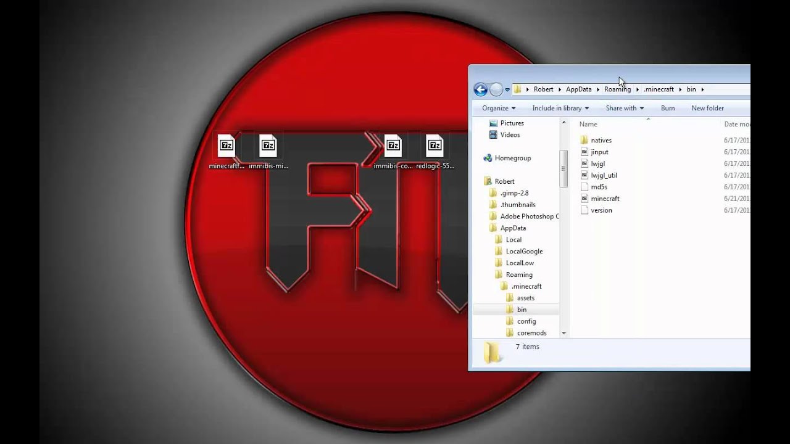Select Roaming folder in tree
The height and width of the screenshot is (444, 790).
[513, 275]
